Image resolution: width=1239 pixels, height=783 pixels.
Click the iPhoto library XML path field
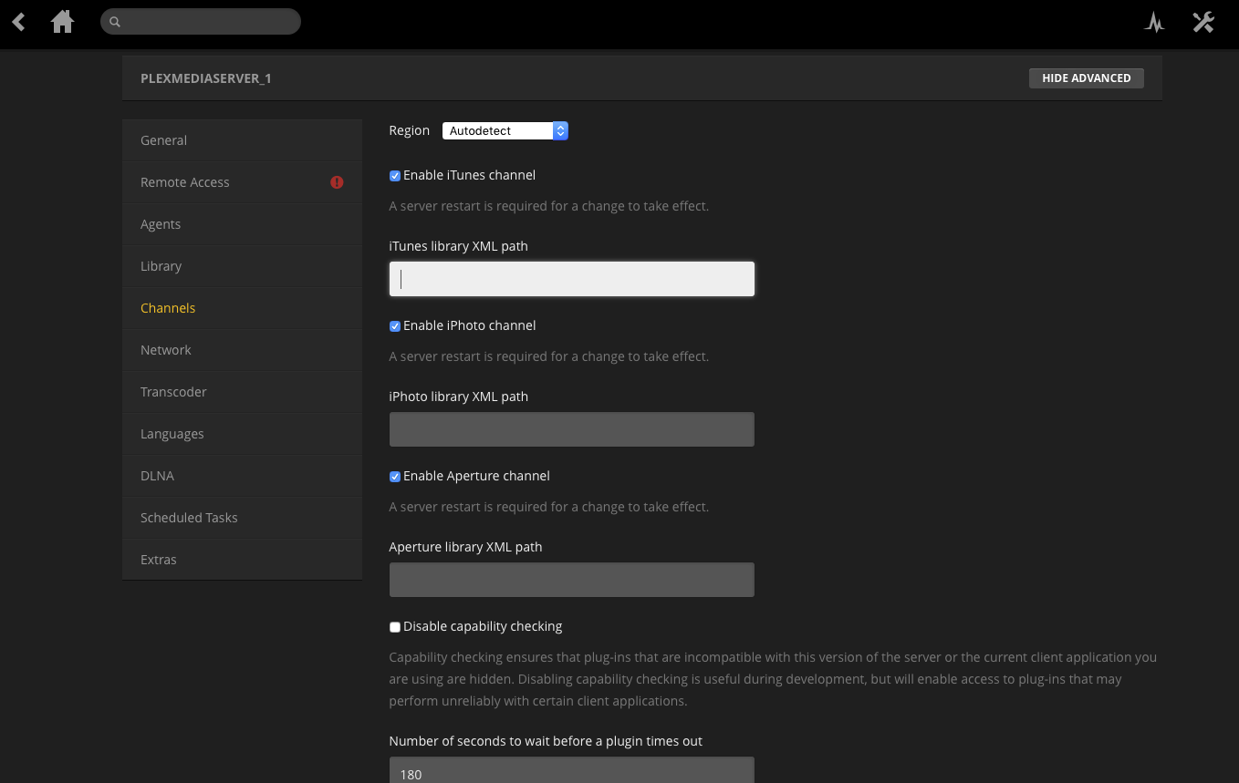pyautogui.click(x=571, y=429)
